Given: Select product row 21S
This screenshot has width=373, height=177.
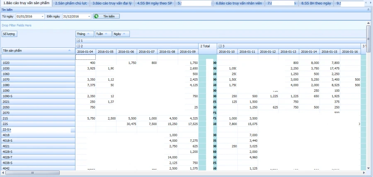Looking at the screenshot, I should pyautogui.click(x=38, y=118).
